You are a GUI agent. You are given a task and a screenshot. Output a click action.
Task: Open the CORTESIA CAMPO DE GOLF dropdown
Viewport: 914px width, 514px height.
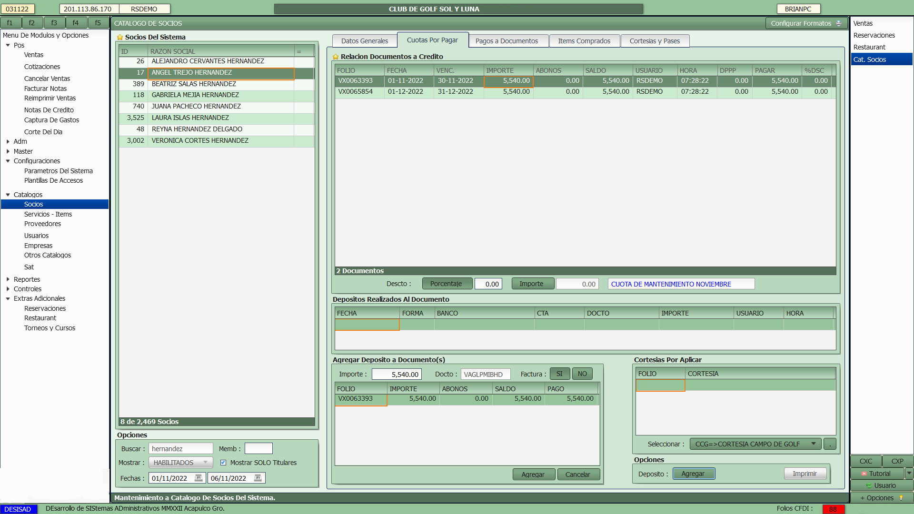click(x=755, y=444)
